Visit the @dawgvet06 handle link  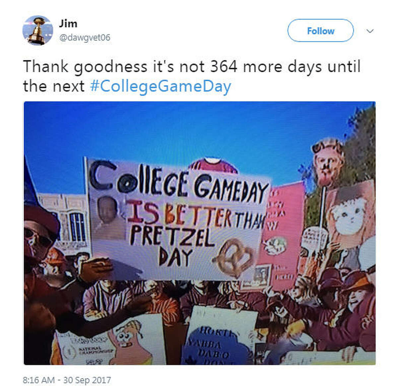(85, 37)
